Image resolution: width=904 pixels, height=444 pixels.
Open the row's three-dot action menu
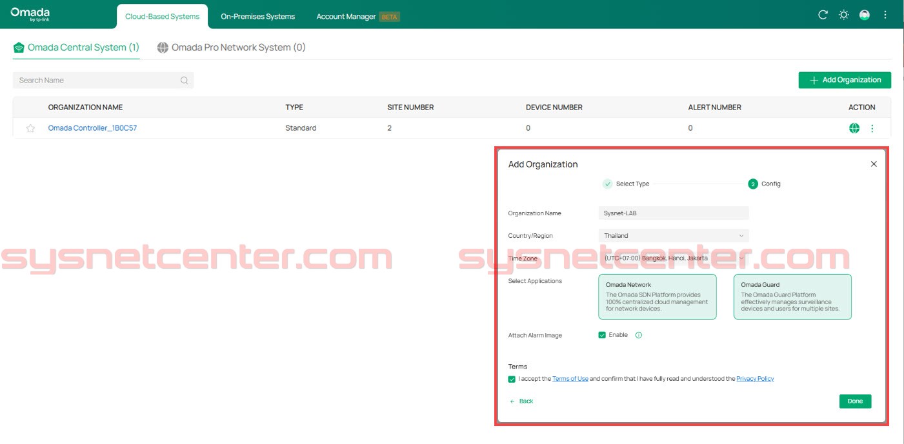tap(872, 128)
